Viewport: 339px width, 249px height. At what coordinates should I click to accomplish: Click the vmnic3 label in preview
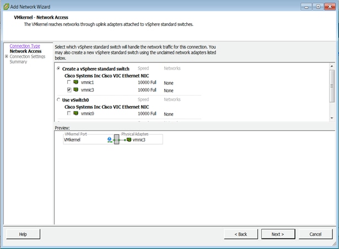tap(139, 140)
